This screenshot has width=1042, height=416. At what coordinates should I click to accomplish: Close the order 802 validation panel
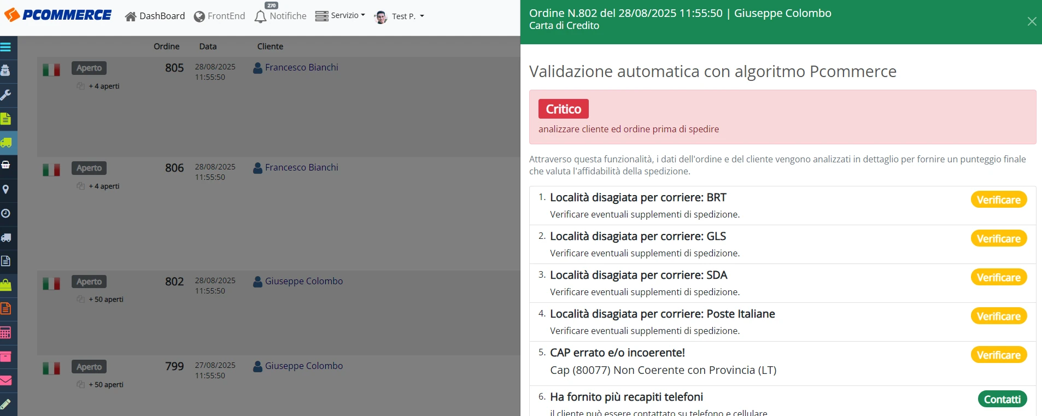click(1032, 21)
